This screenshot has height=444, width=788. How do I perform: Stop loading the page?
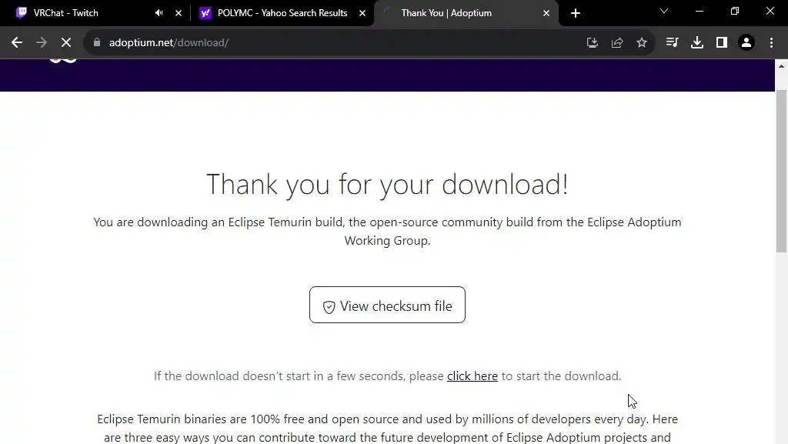pos(66,42)
